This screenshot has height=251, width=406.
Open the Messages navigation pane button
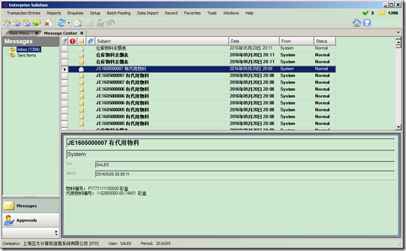click(x=30, y=206)
